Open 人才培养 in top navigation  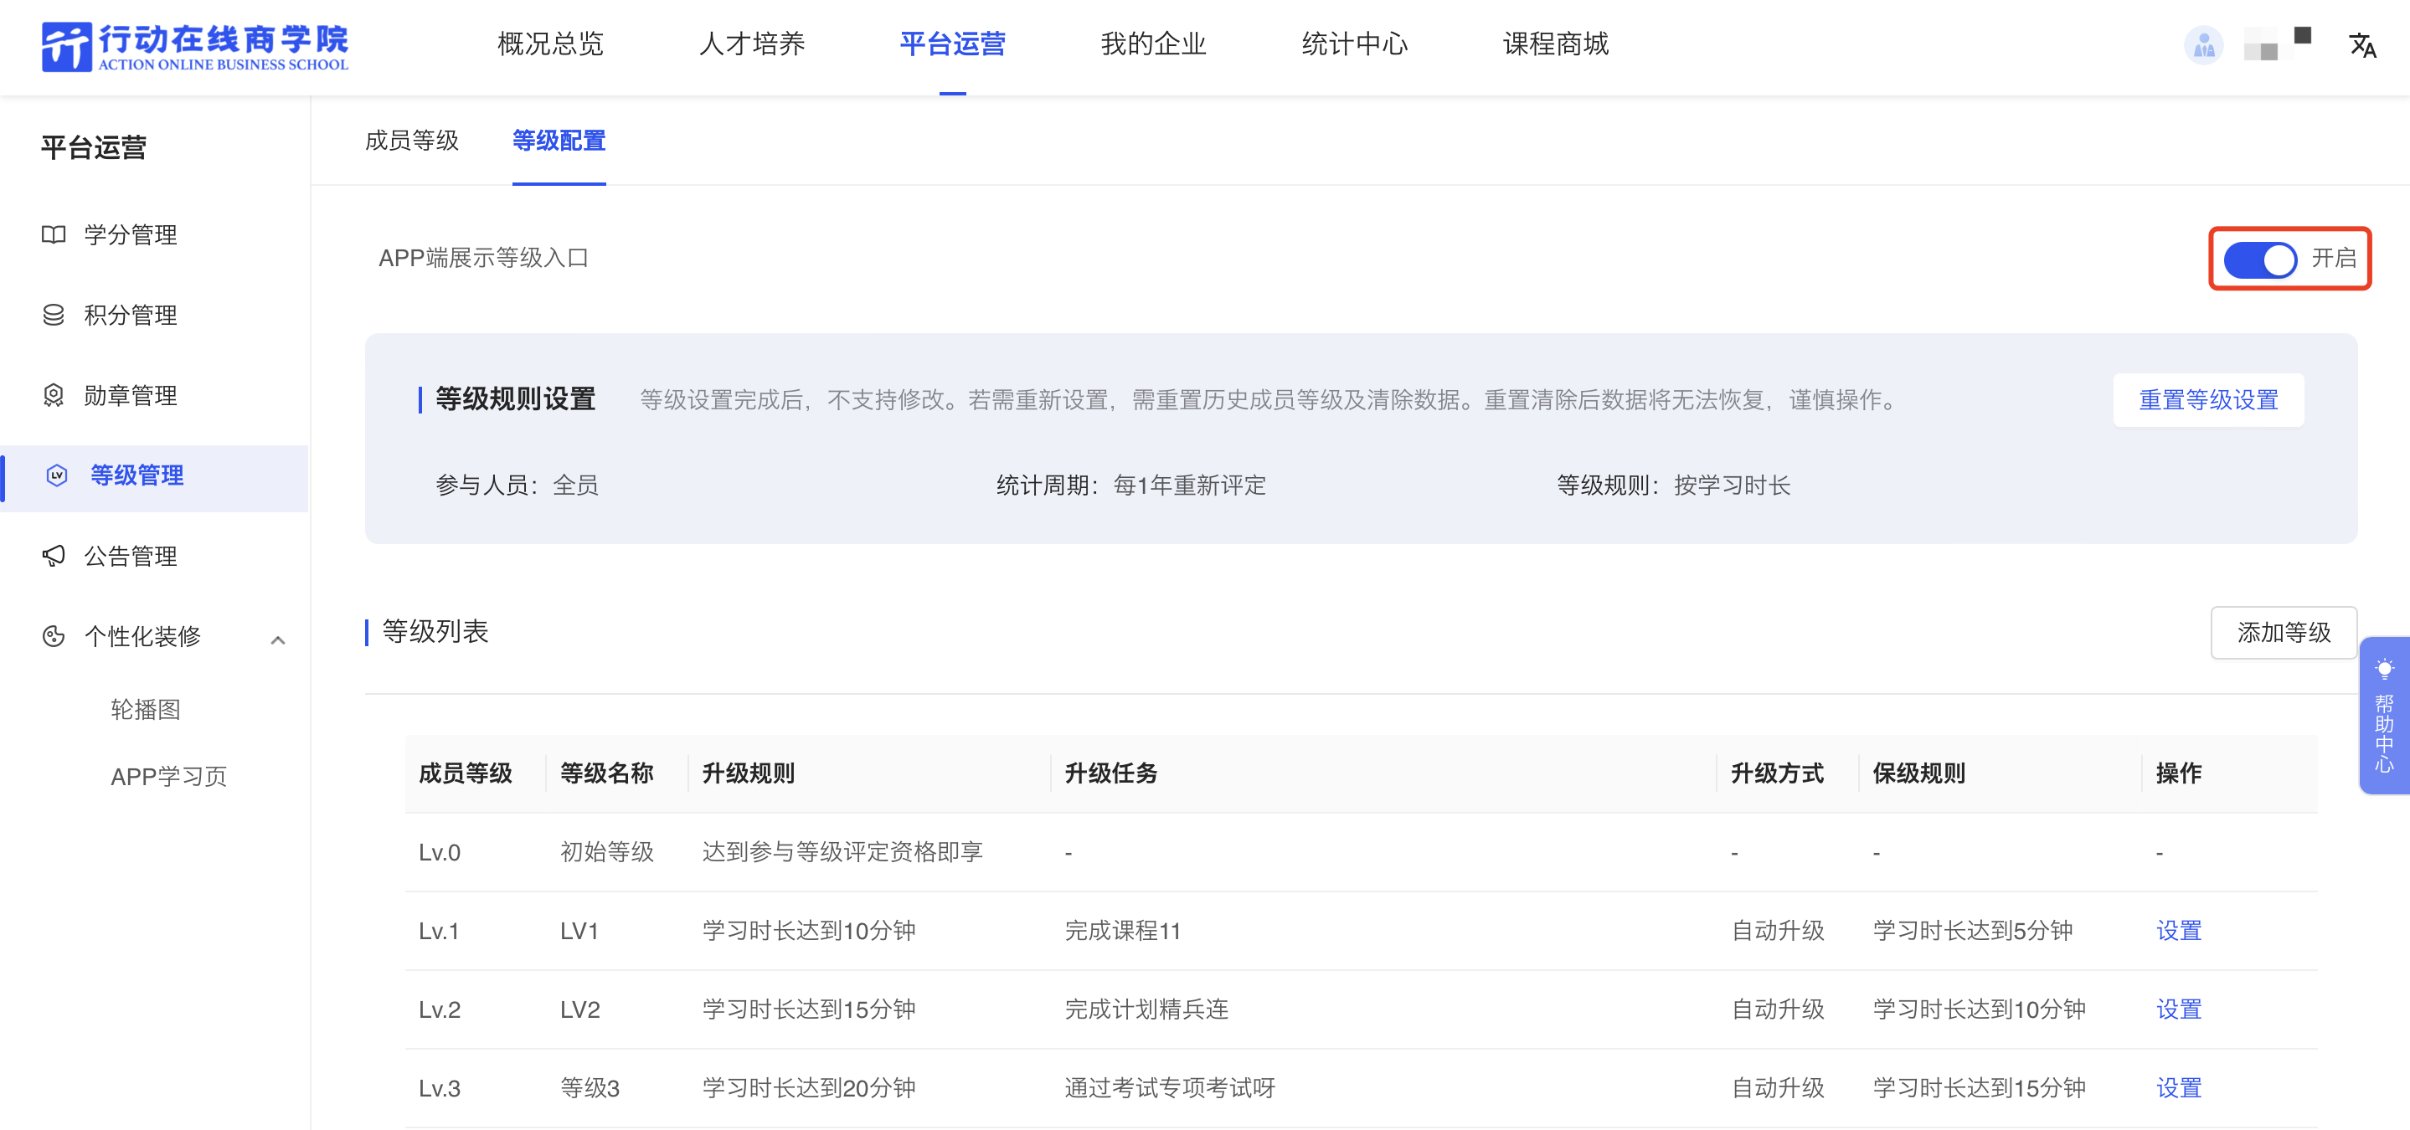point(751,44)
